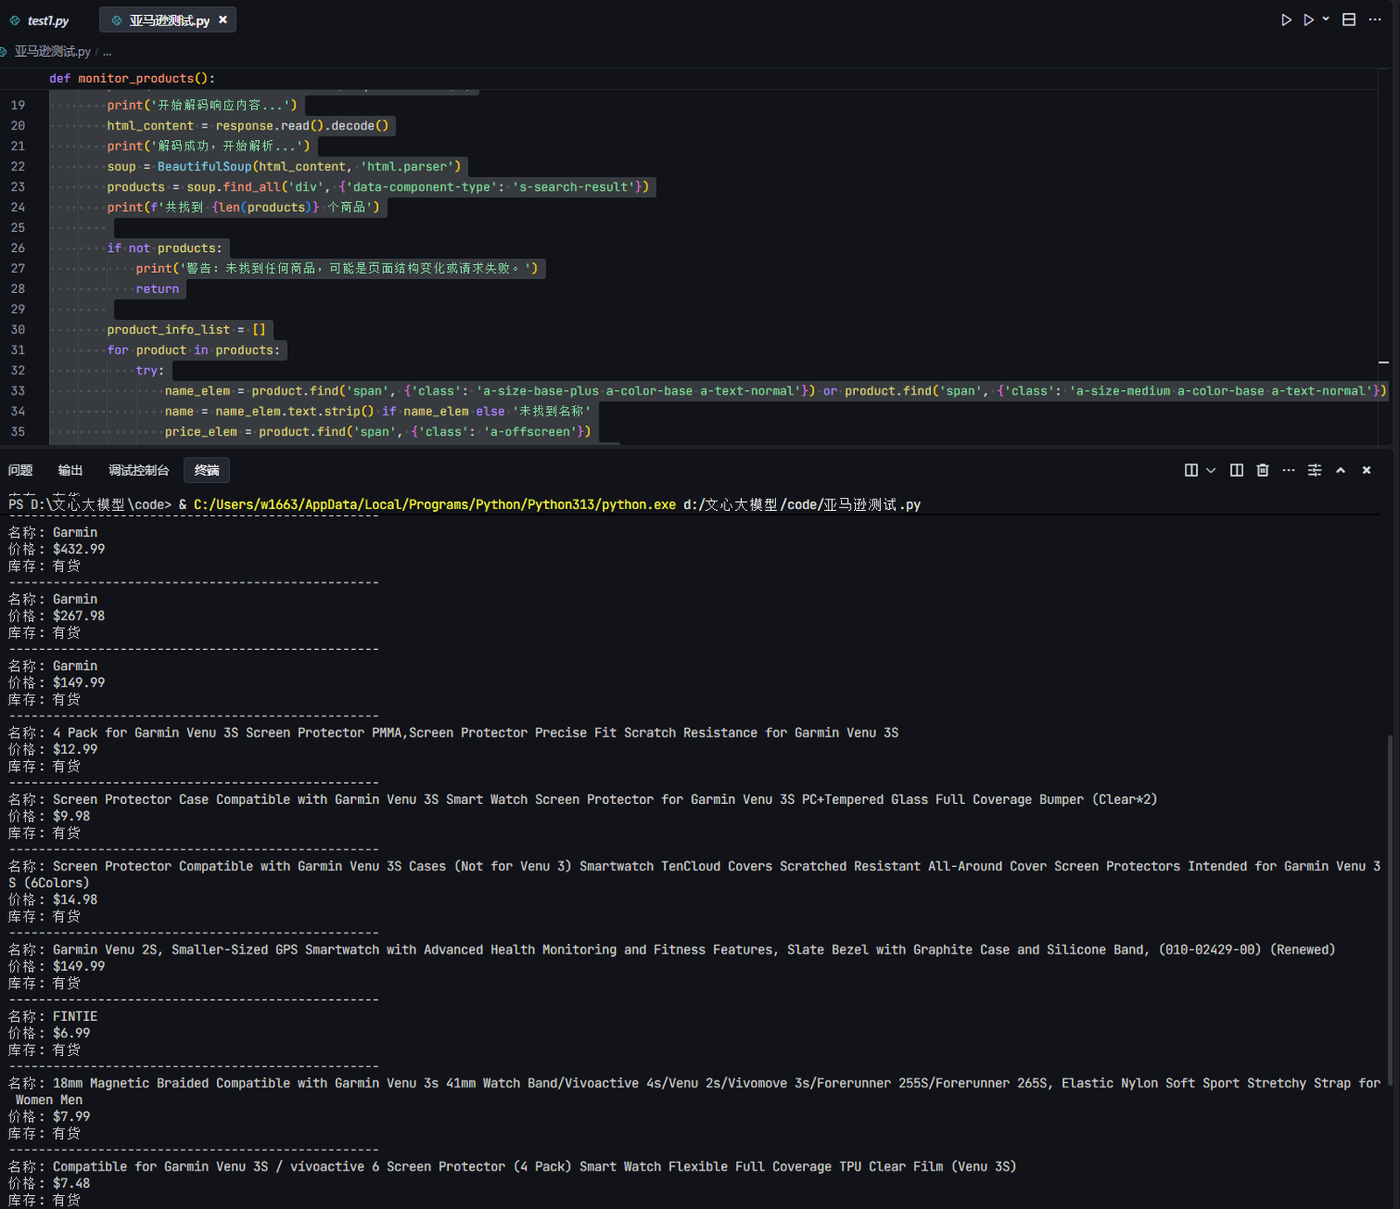Click the soup.find_all line 23

378,187
